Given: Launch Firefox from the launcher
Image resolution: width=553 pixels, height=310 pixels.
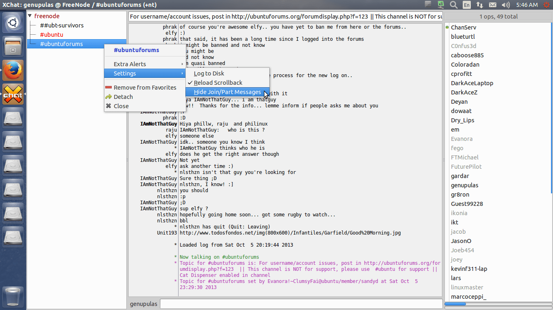Looking at the screenshot, I should coord(14,70).
